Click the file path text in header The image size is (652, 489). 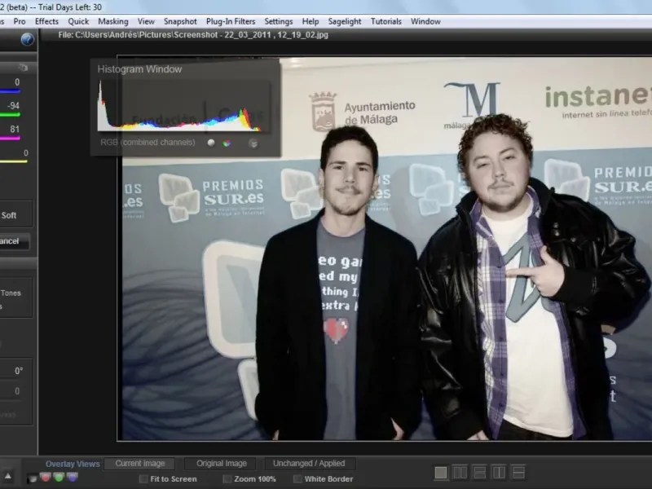coord(193,35)
